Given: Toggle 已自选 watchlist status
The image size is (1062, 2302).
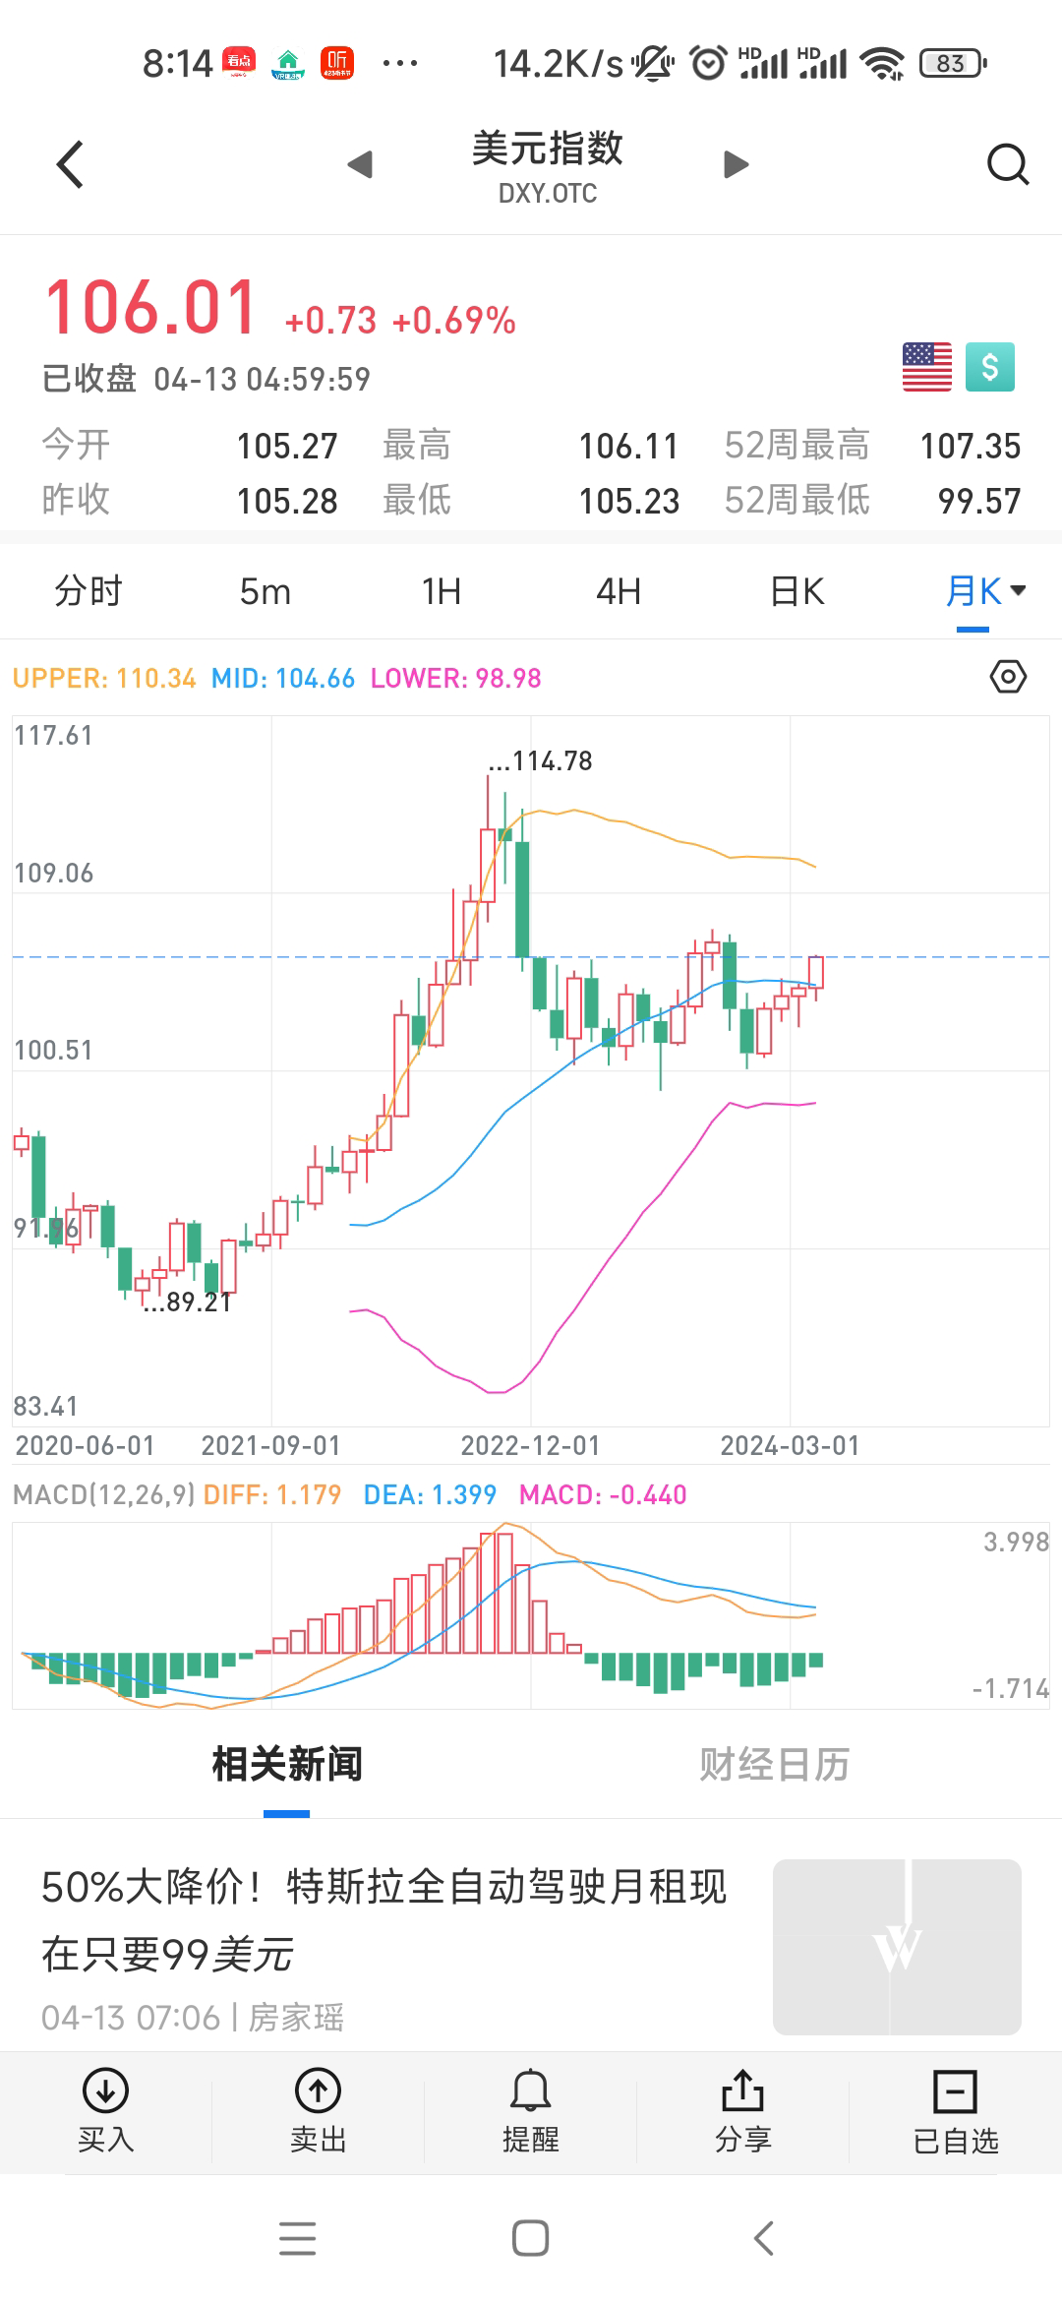Looking at the screenshot, I should 955,2111.
